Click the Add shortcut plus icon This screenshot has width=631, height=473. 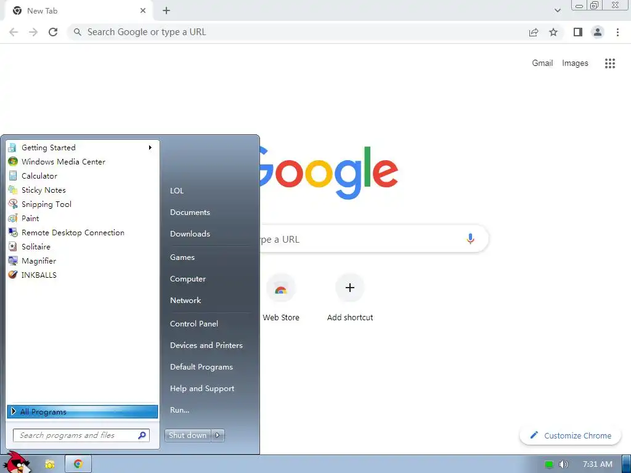(x=350, y=288)
